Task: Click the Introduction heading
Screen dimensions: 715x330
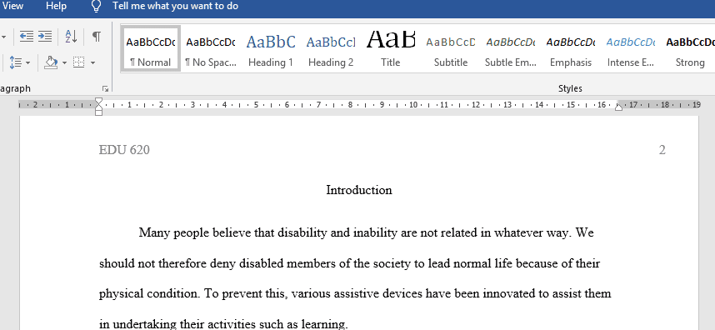Action: [359, 190]
